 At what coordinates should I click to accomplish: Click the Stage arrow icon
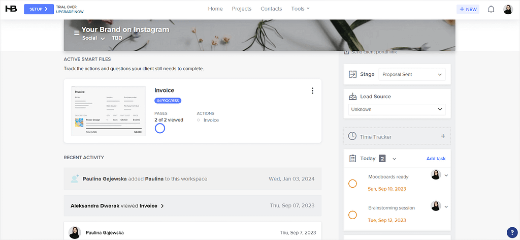[x=352, y=74]
